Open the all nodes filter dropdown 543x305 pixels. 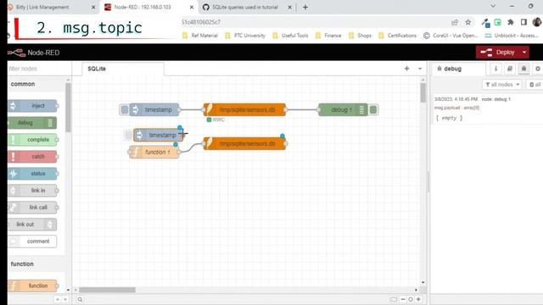(x=502, y=85)
